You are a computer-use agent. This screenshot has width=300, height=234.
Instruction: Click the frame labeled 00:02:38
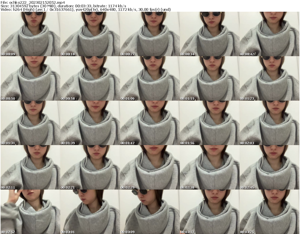(210, 167)
